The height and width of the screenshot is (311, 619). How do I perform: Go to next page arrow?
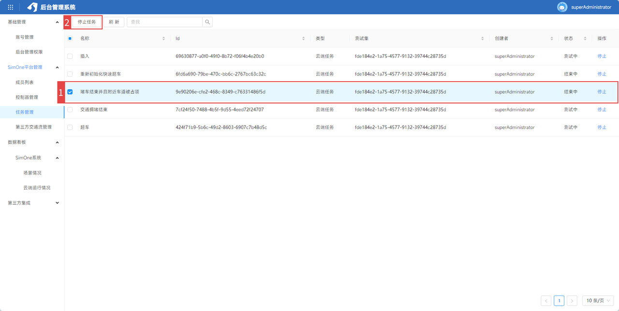[572, 301]
